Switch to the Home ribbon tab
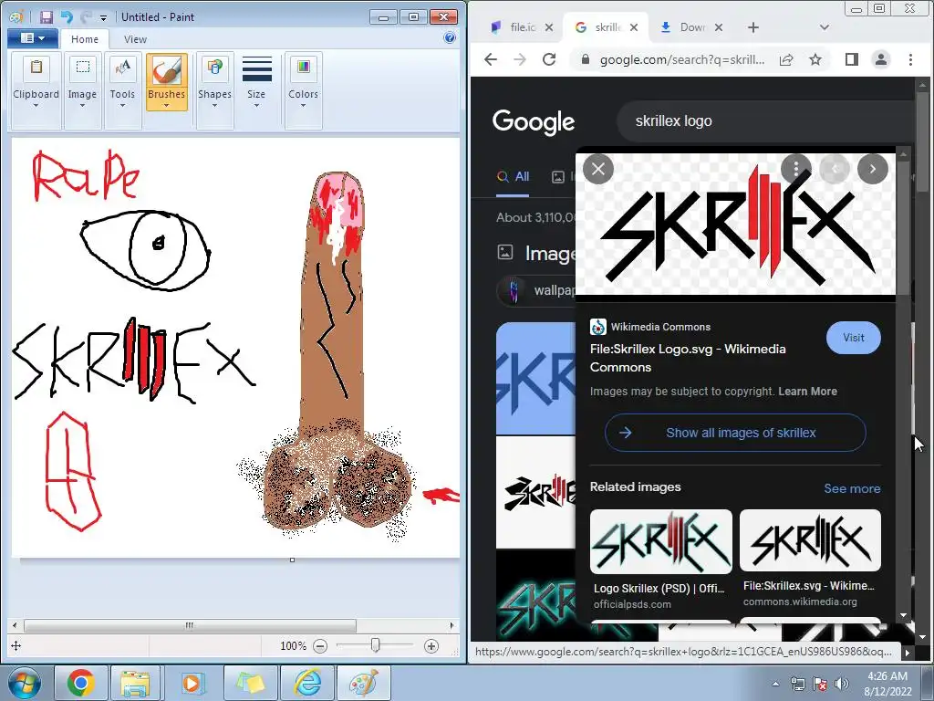This screenshot has width=934, height=701. click(85, 39)
